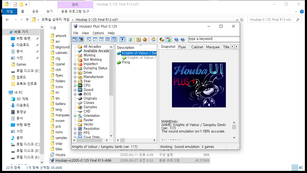Click the CPU folder icon in the tree

(80, 85)
